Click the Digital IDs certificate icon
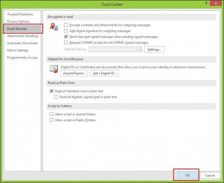224x183 pixels. coord(54,69)
